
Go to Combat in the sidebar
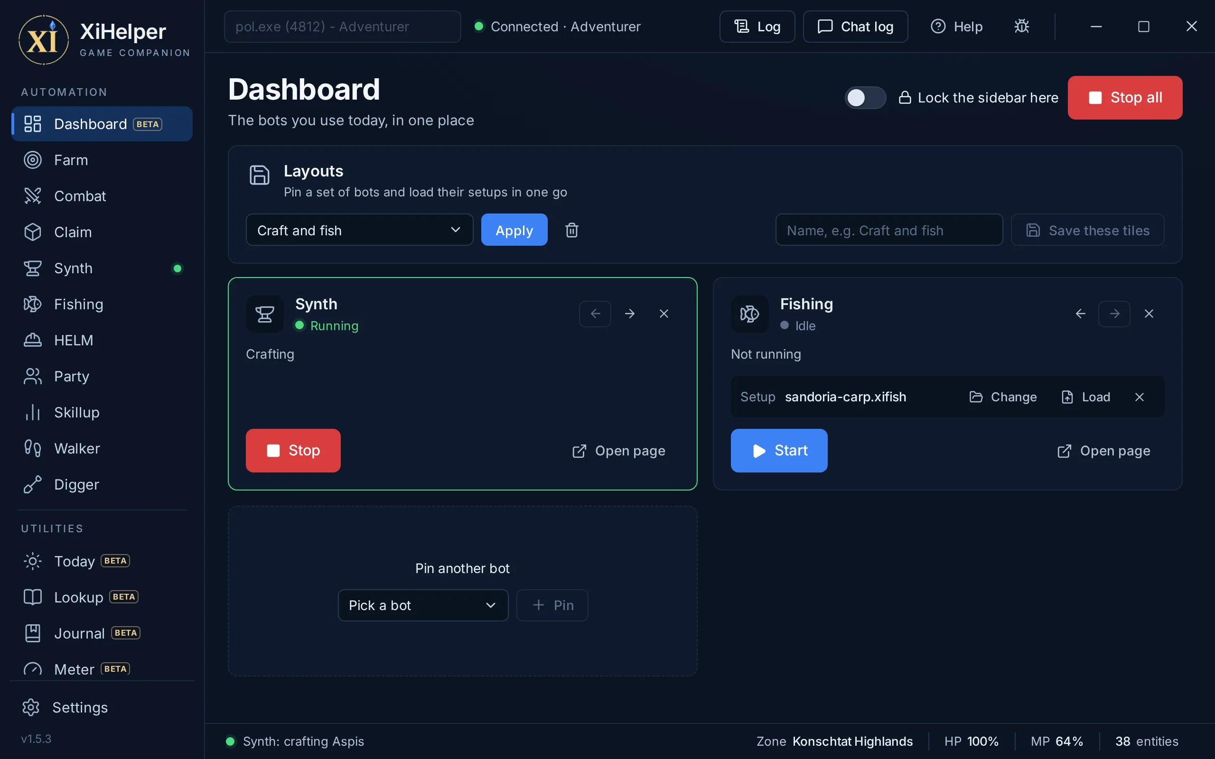(102, 196)
